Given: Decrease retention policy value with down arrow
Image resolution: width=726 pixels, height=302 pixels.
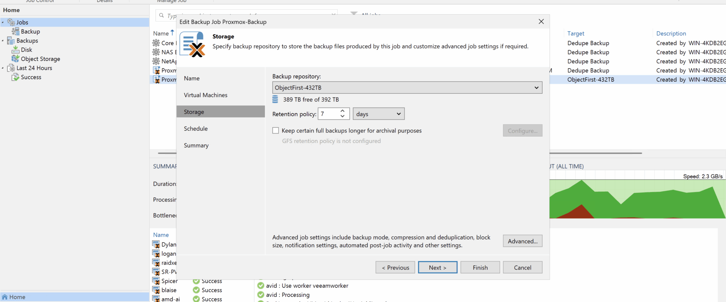Looking at the screenshot, I should [x=343, y=116].
